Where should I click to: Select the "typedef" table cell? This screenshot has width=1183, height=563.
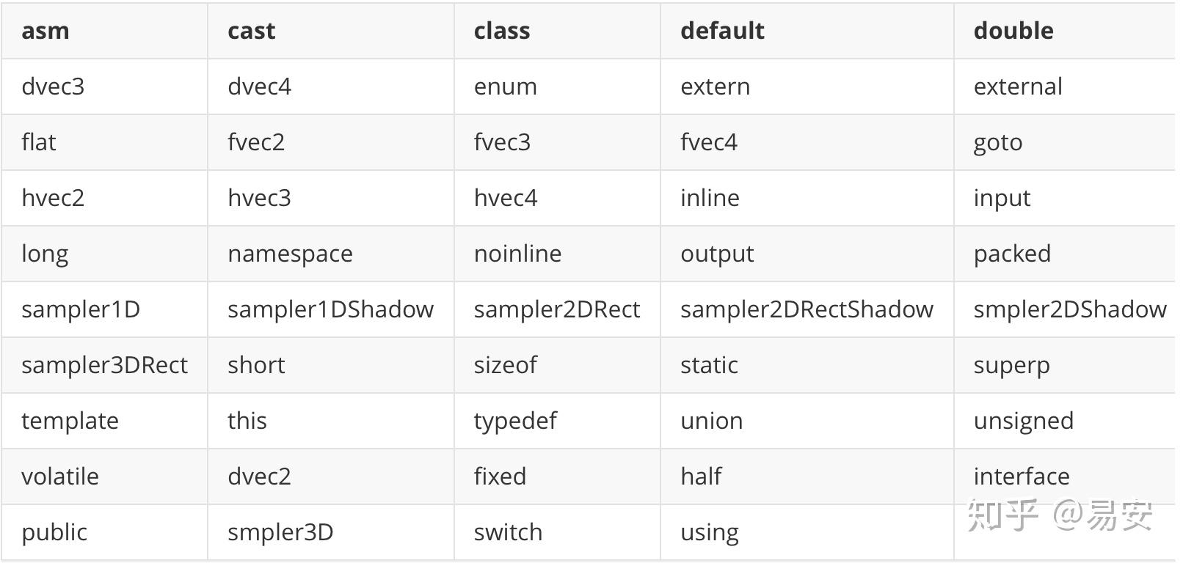click(x=514, y=421)
